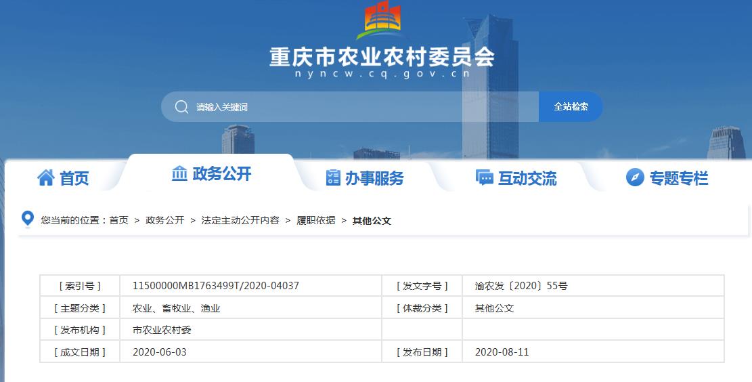Click the government building icon beside 政务公开
Screen dimensions: 752x382
pos(179,174)
